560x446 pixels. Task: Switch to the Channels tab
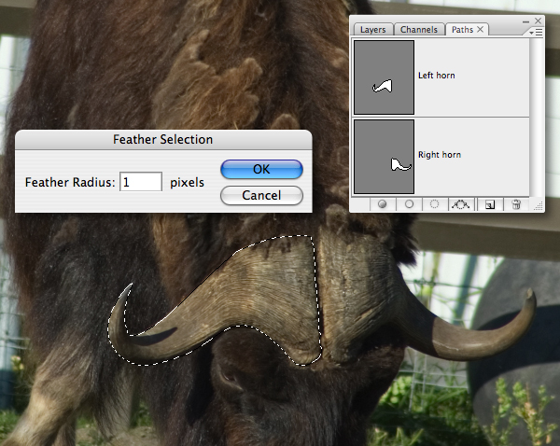tap(419, 30)
